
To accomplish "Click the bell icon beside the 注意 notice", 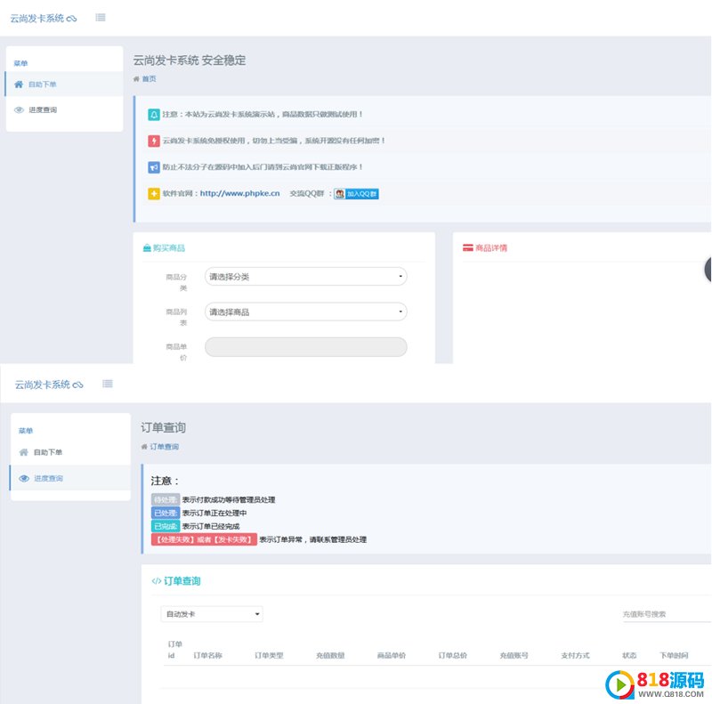I will [154, 115].
